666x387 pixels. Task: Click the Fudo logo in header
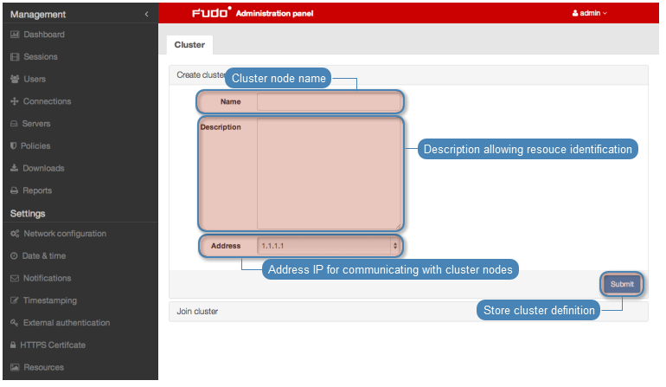click(x=212, y=12)
